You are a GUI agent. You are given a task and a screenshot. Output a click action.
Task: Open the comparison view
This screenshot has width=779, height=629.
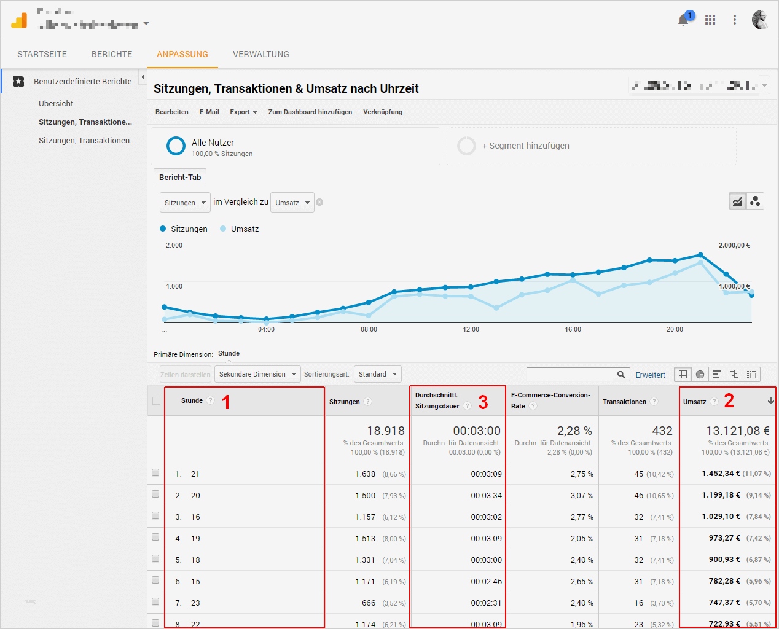[734, 374]
